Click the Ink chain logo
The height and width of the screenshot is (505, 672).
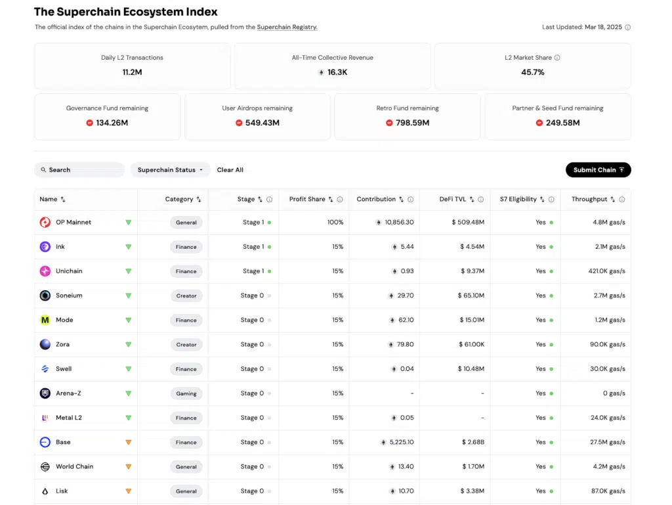[45, 246]
